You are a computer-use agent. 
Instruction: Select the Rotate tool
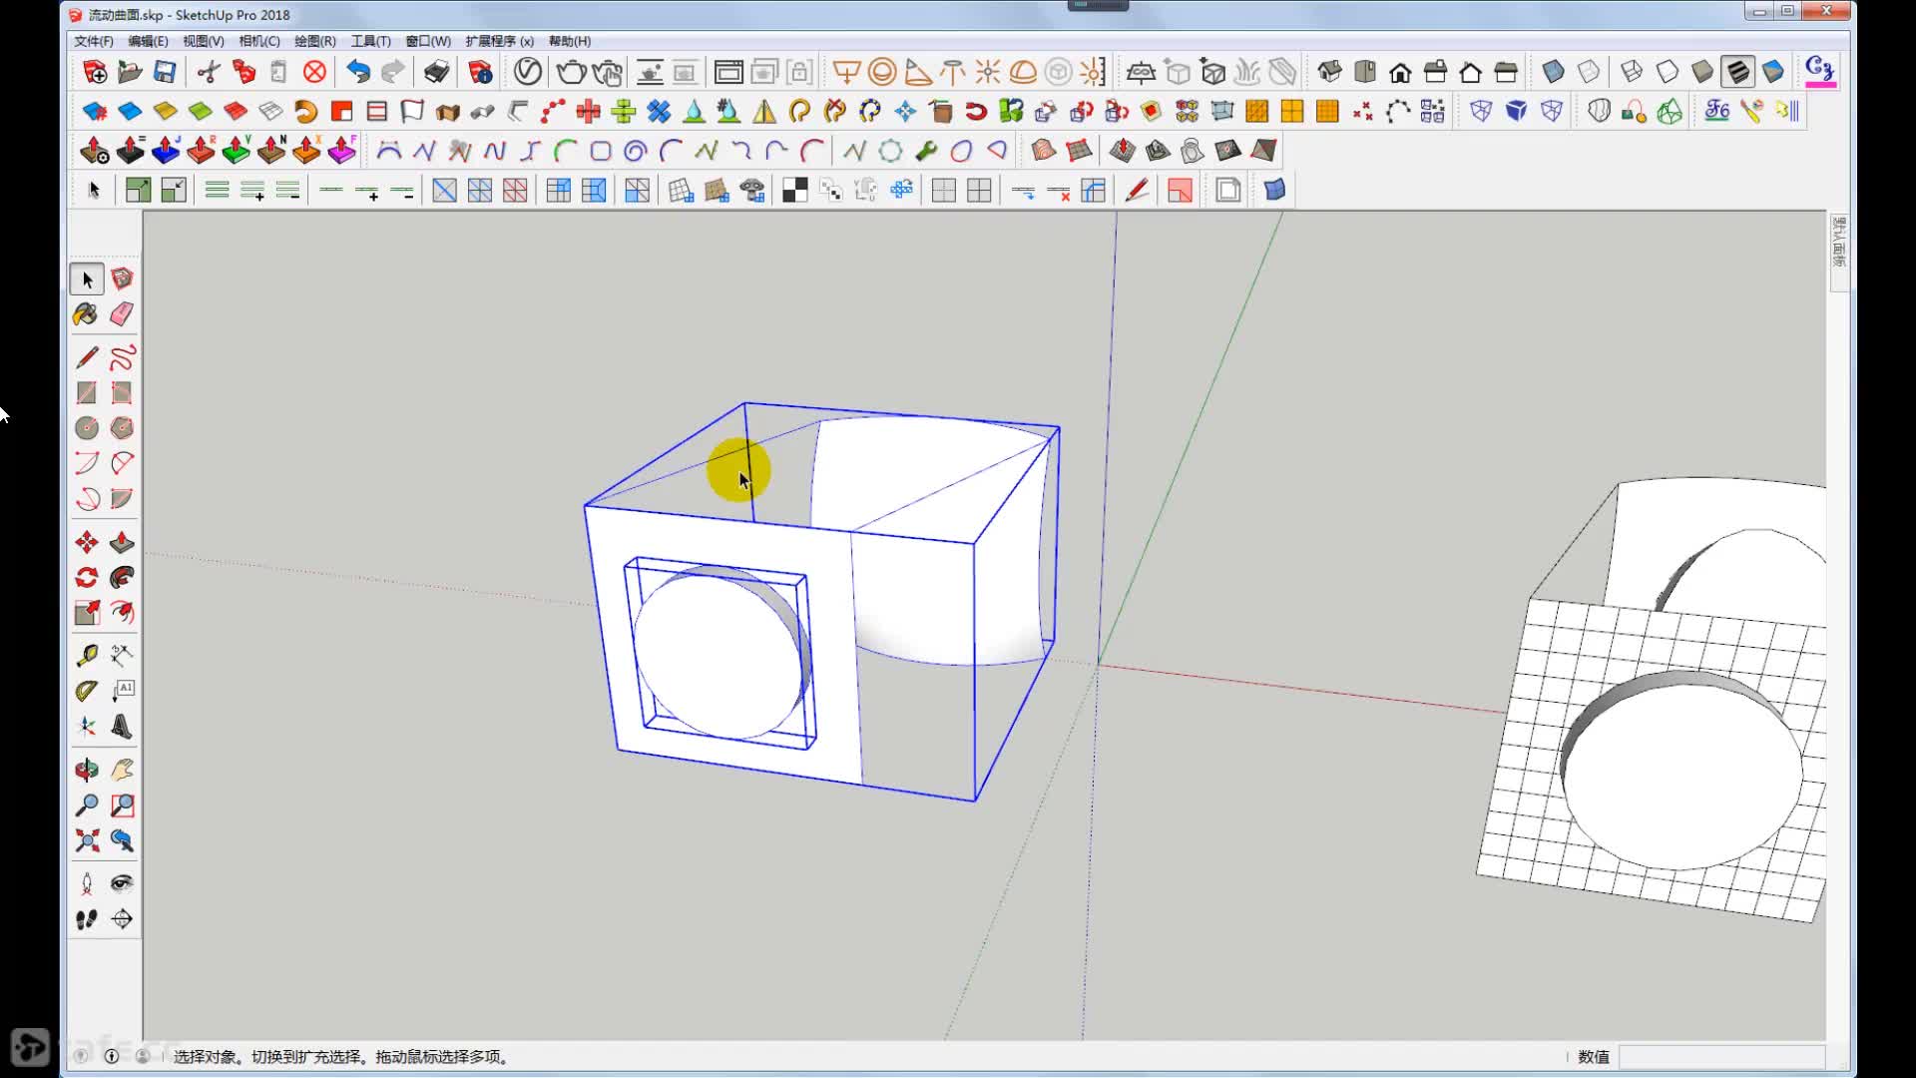(x=87, y=577)
